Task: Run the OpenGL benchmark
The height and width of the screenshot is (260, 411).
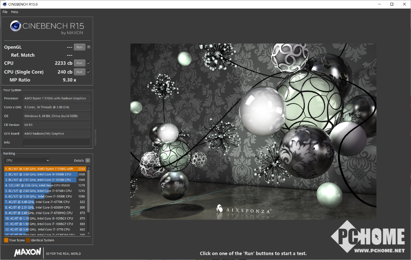Action: pos(80,47)
